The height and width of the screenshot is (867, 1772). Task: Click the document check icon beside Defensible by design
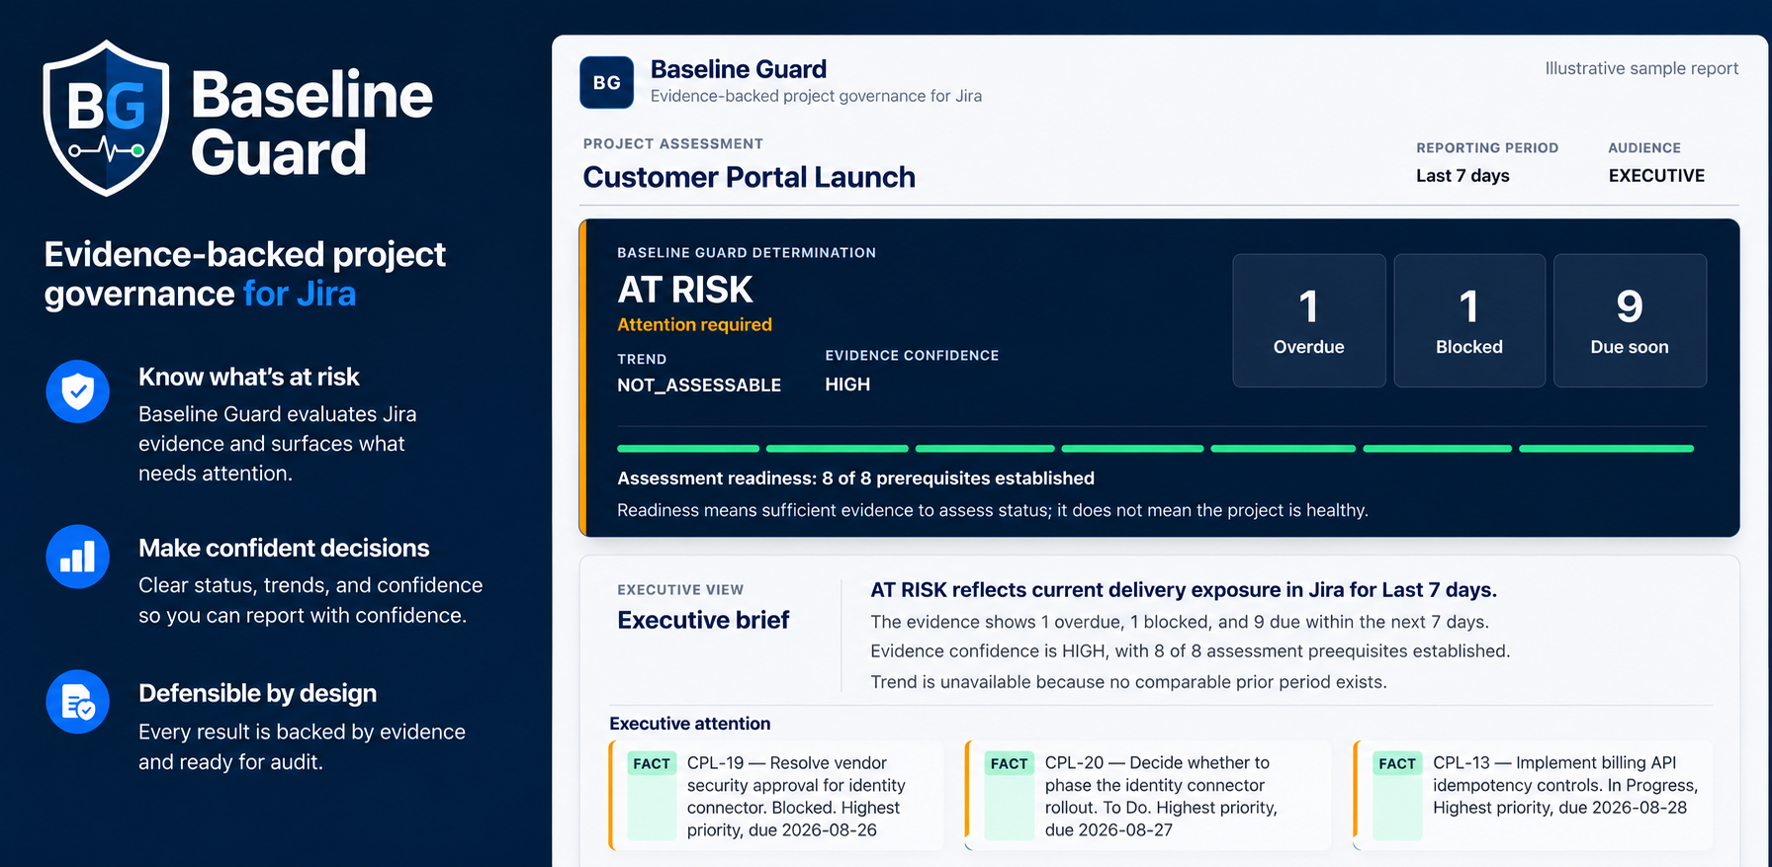[77, 702]
